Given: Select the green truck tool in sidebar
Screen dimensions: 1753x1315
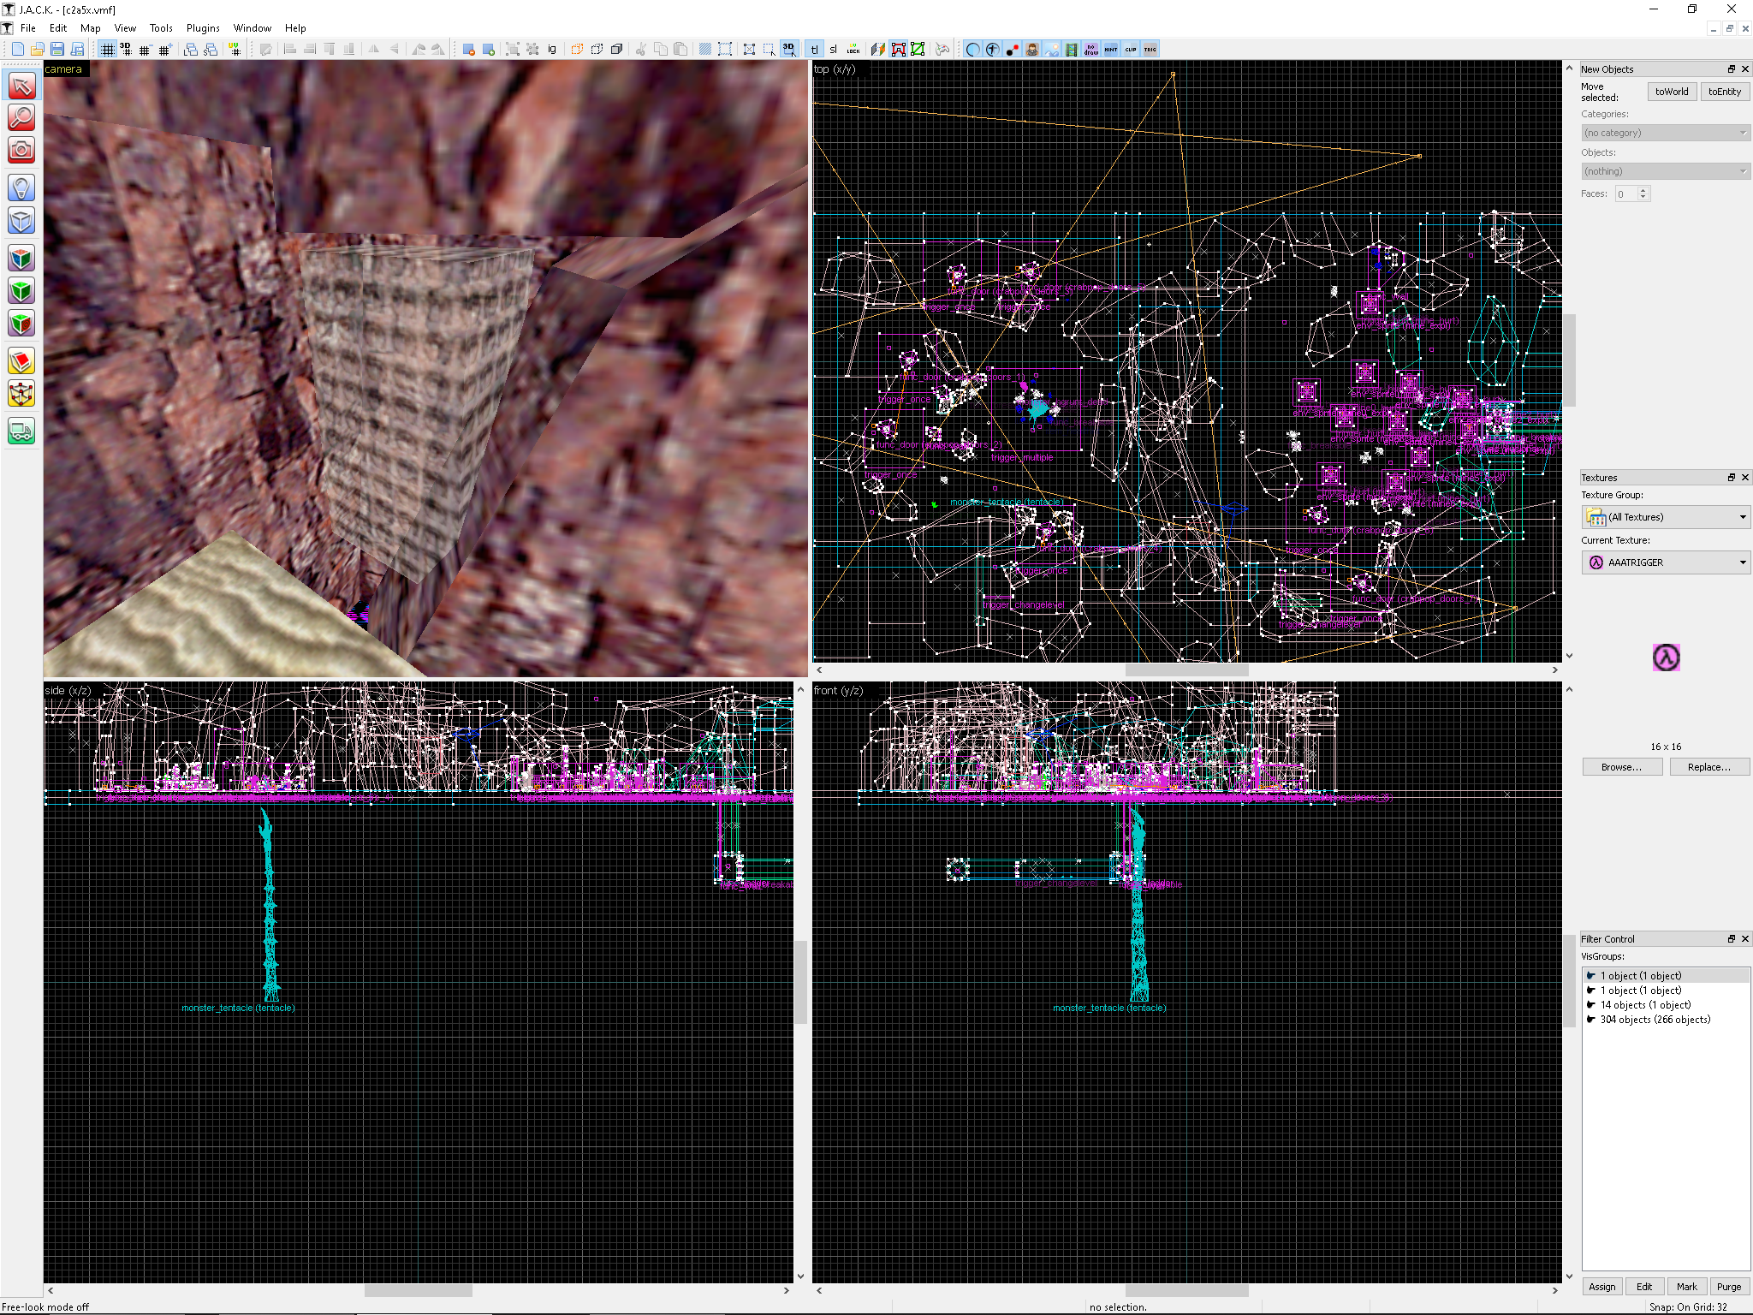Looking at the screenshot, I should 21,431.
